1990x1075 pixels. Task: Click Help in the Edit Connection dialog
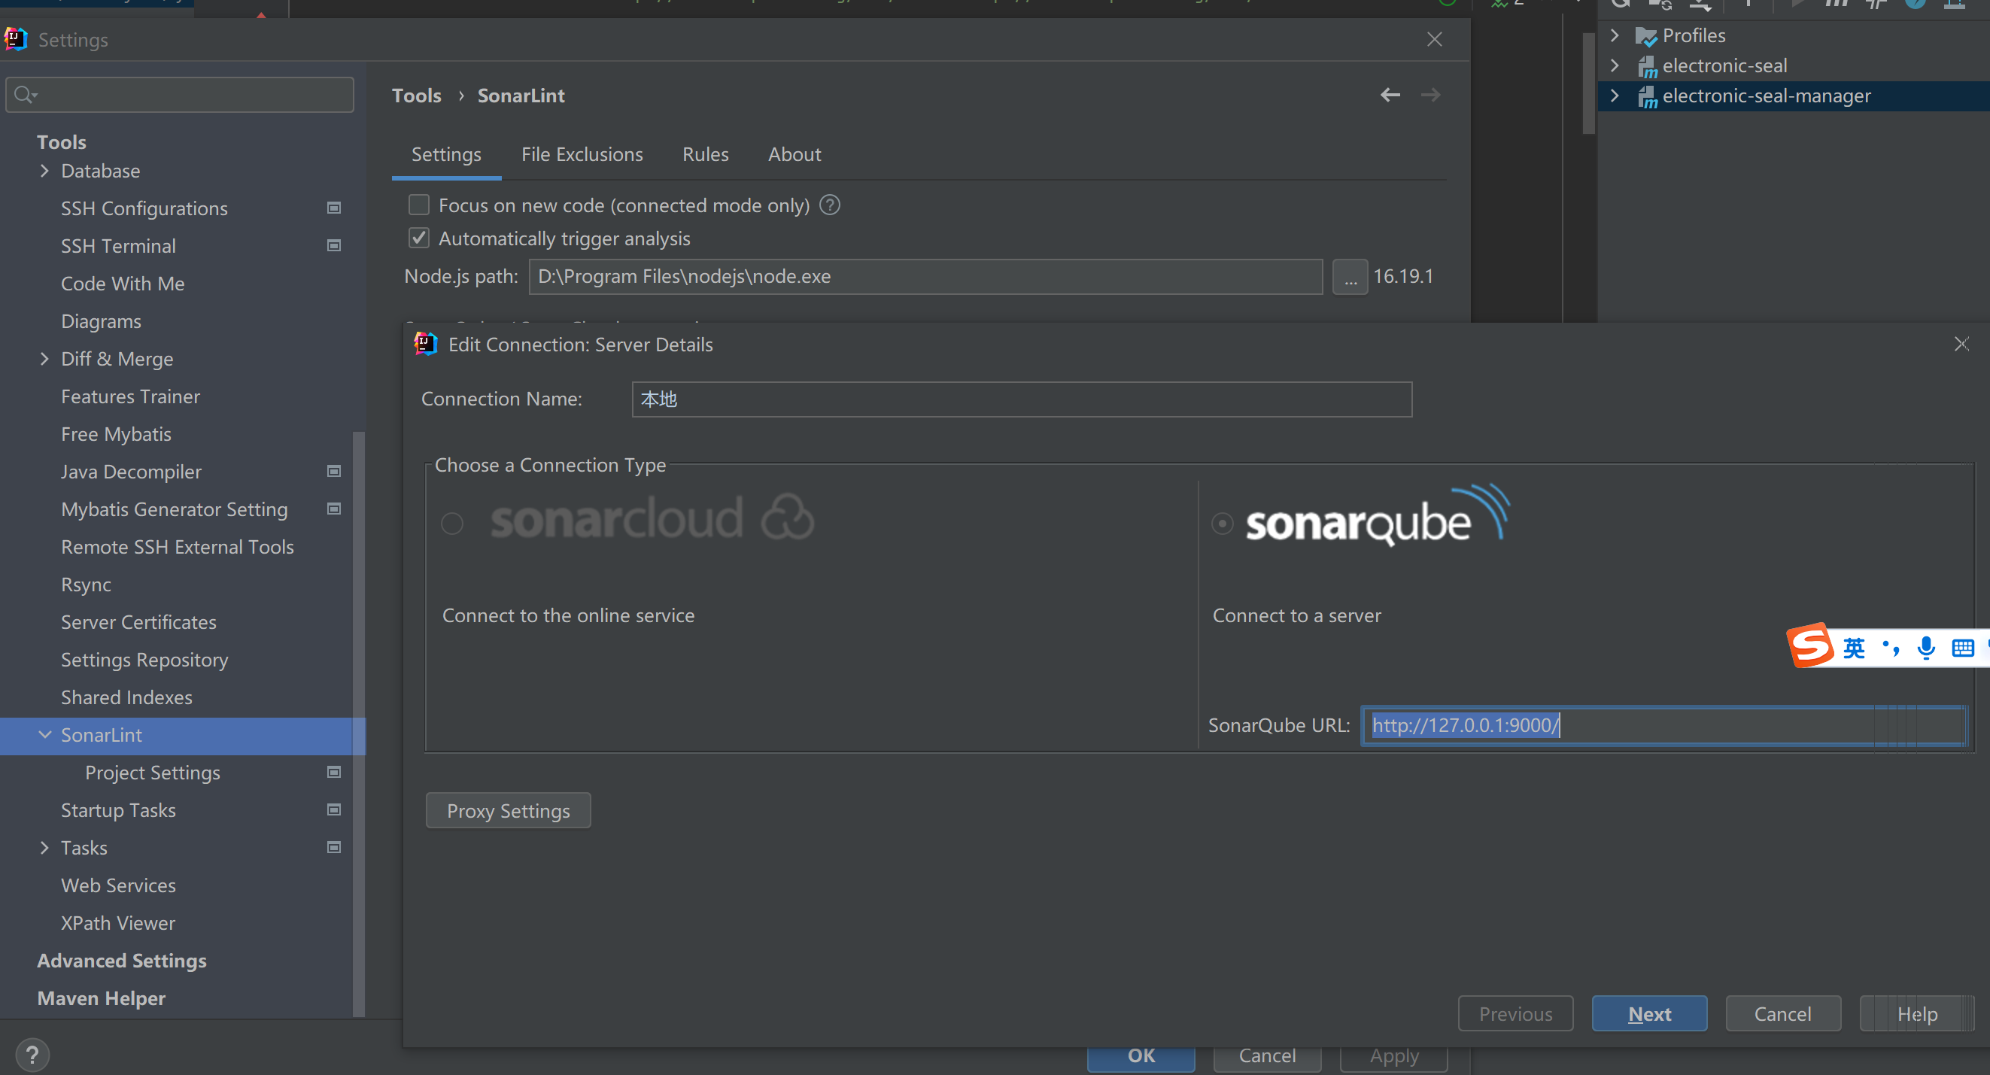tap(1916, 1013)
